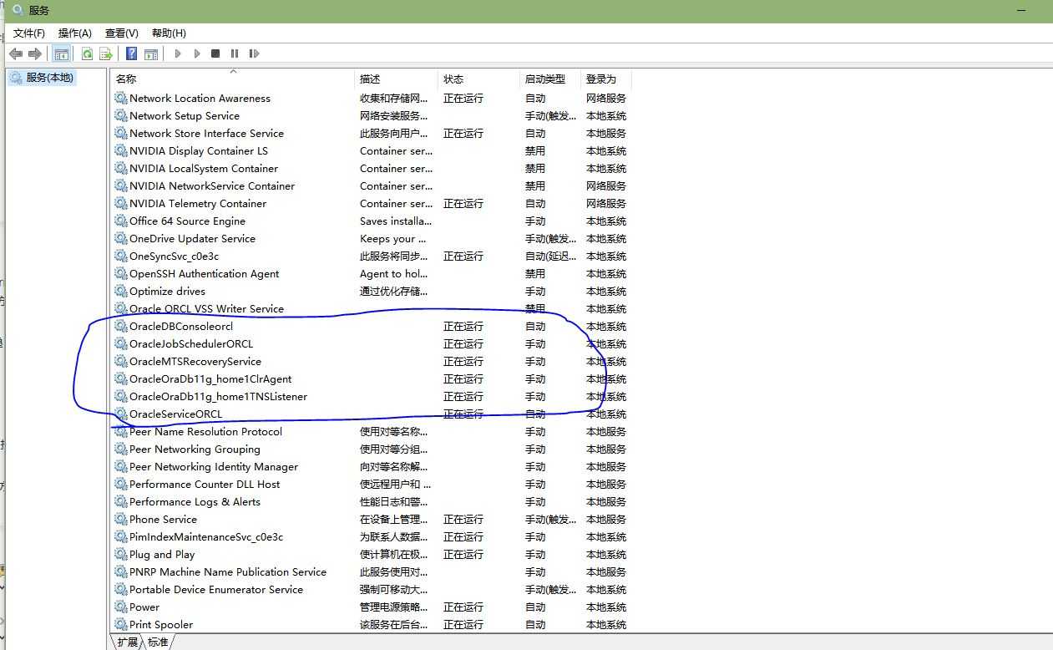Toggle the show/hide action pane toolbar icon
Viewport: 1053px width, 650px height.
click(151, 53)
